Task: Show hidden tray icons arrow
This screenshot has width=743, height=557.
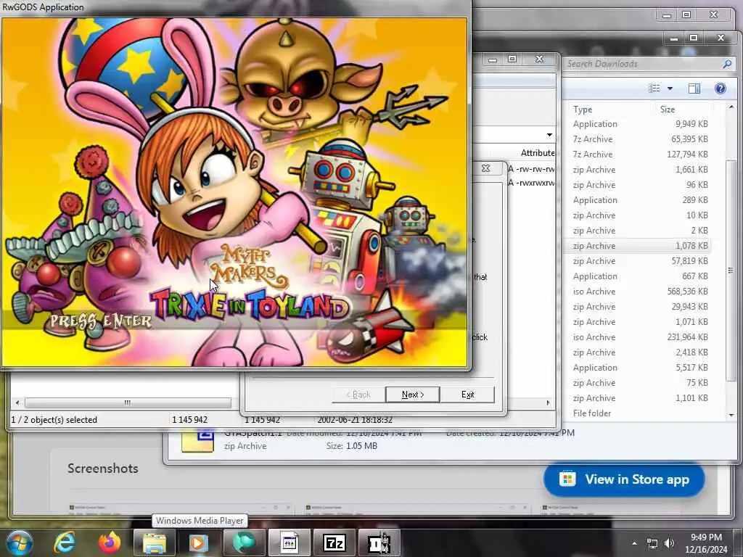Action: tap(634, 543)
